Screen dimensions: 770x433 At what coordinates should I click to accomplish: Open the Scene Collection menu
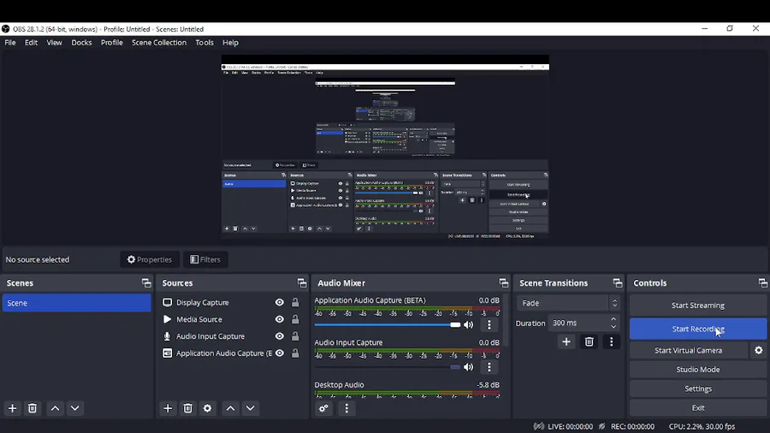[x=159, y=42]
